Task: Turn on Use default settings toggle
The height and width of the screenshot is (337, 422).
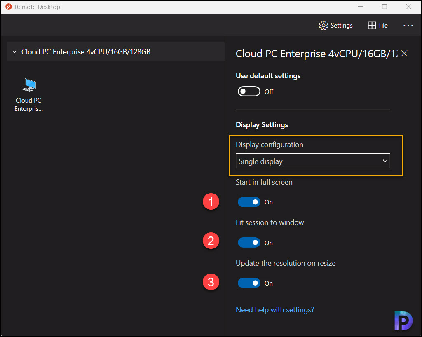Action: tap(249, 91)
